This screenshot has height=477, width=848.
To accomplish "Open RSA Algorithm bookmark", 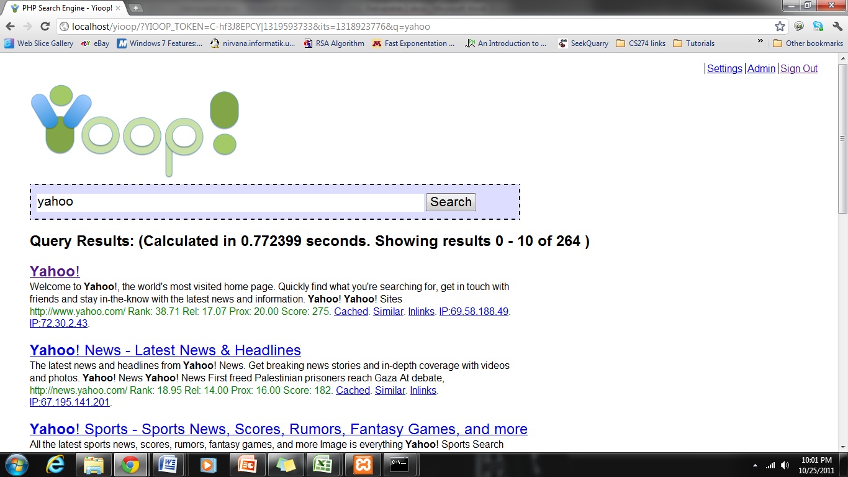I will coord(334,43).
